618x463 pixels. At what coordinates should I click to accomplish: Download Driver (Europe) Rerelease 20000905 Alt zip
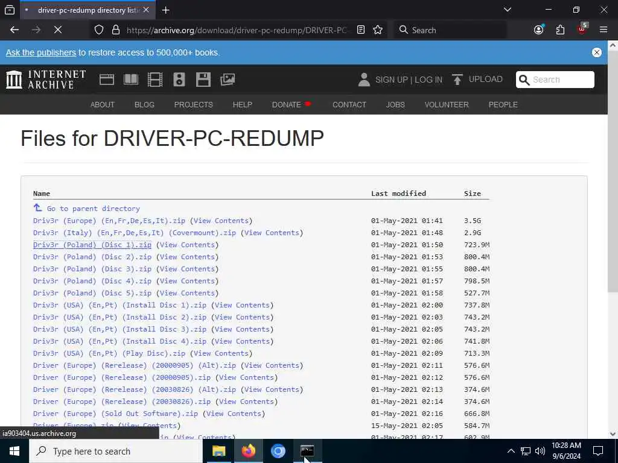coord(135,365)
